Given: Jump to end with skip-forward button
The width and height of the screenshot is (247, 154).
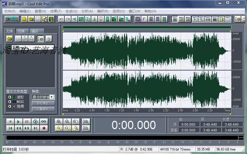Looking at the screenshot, I should coord(36,128).
